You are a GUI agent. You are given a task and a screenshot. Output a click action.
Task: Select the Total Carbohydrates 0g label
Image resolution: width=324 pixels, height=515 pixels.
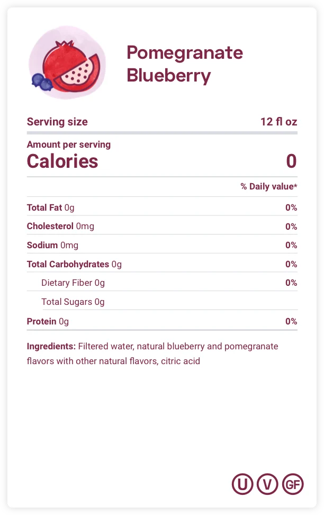pyautogui.click(x=74, y=264)
